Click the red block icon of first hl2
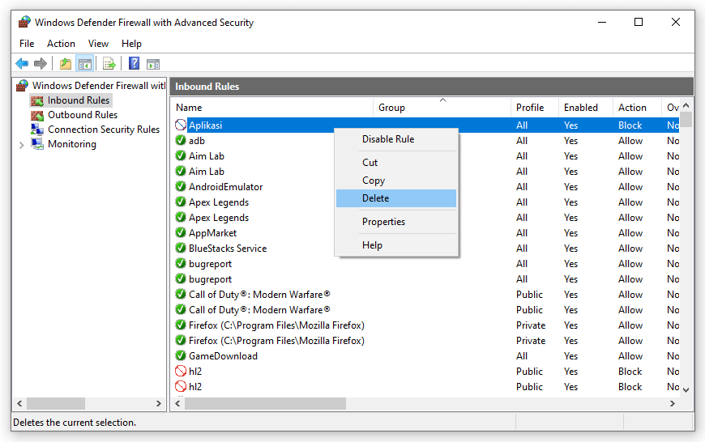Image resolution: width=705 pixels, height=442 pixels. click(x=181, y=371)
